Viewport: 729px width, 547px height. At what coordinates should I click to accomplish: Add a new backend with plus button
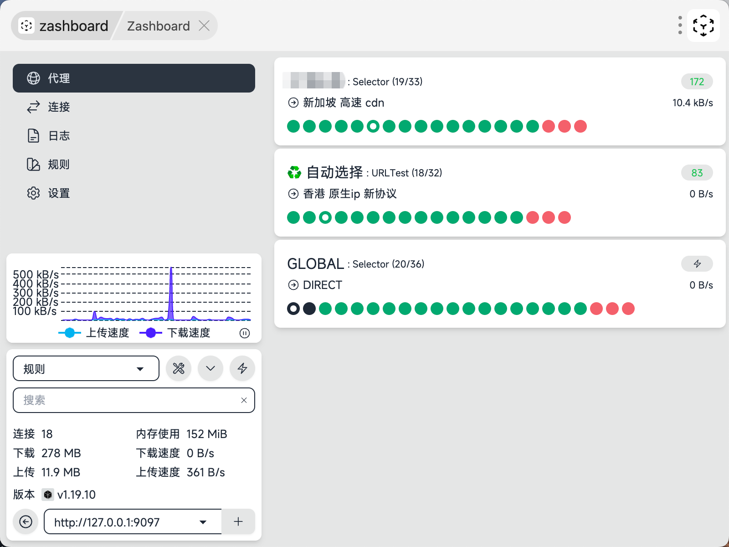pyautogui.click(x=238, y=521)
